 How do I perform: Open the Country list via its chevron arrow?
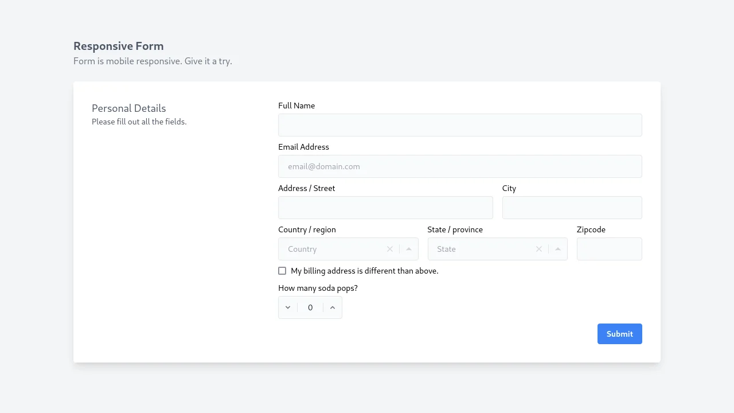[x=408, y=249]
